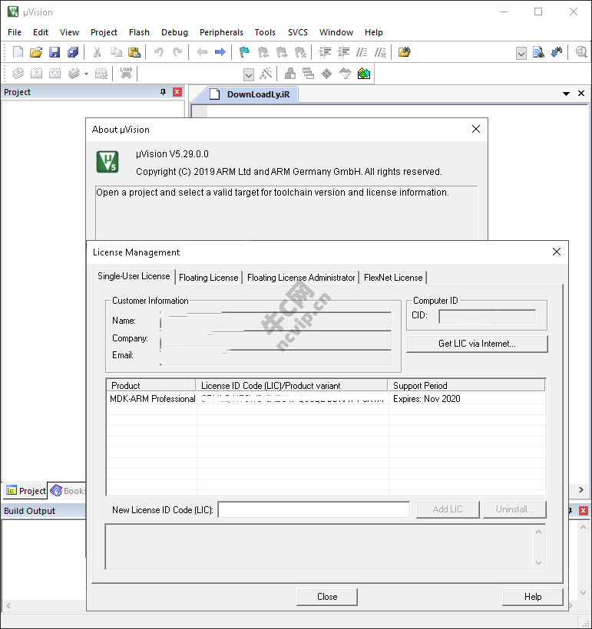Expand the target selection combo box arrow
Screen dimensions: 592x629
(249, 74)
